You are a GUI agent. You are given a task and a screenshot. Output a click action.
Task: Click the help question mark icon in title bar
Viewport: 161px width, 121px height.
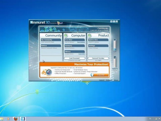click(111, 22)
